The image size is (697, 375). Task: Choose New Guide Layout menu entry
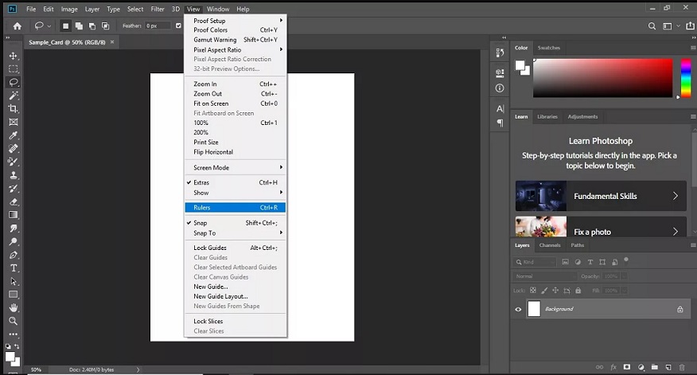point(236,296)
